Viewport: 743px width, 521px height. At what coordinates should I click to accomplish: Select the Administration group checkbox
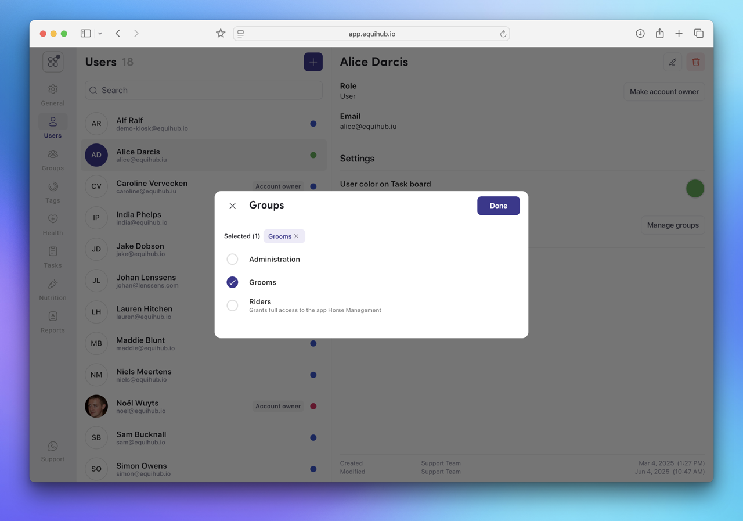click(x=232, y=259)
